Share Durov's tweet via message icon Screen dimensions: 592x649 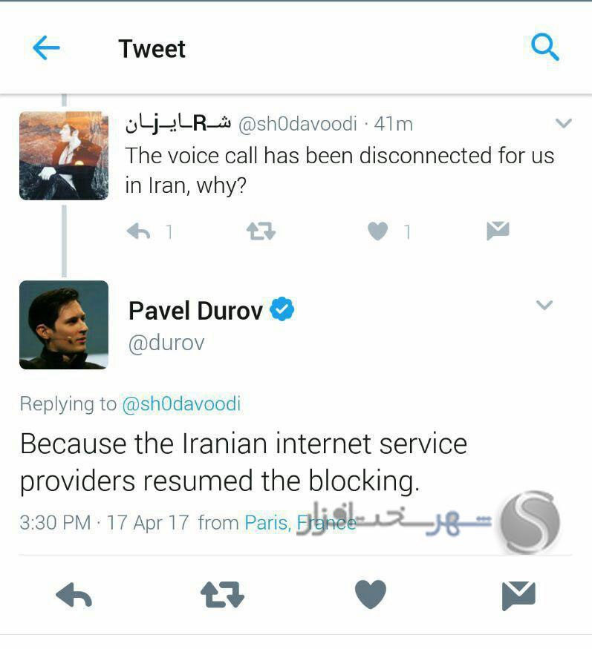(518, 595)
